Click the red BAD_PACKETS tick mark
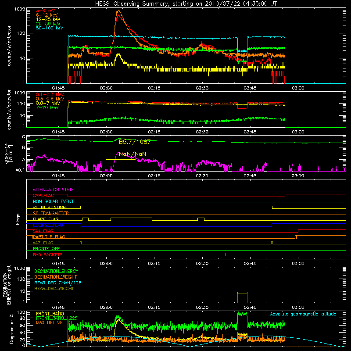Viewport: 351px width, 351px height. click(226, 254)
